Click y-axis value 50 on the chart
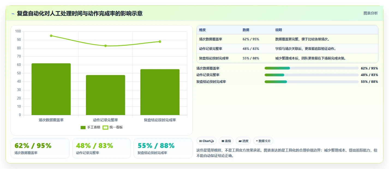 [19, 73]
